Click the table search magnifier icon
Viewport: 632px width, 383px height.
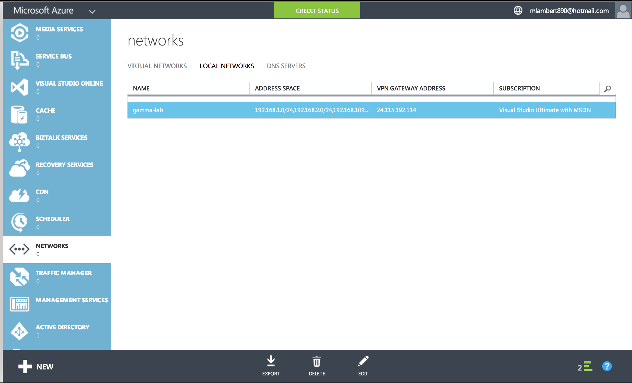608,89
